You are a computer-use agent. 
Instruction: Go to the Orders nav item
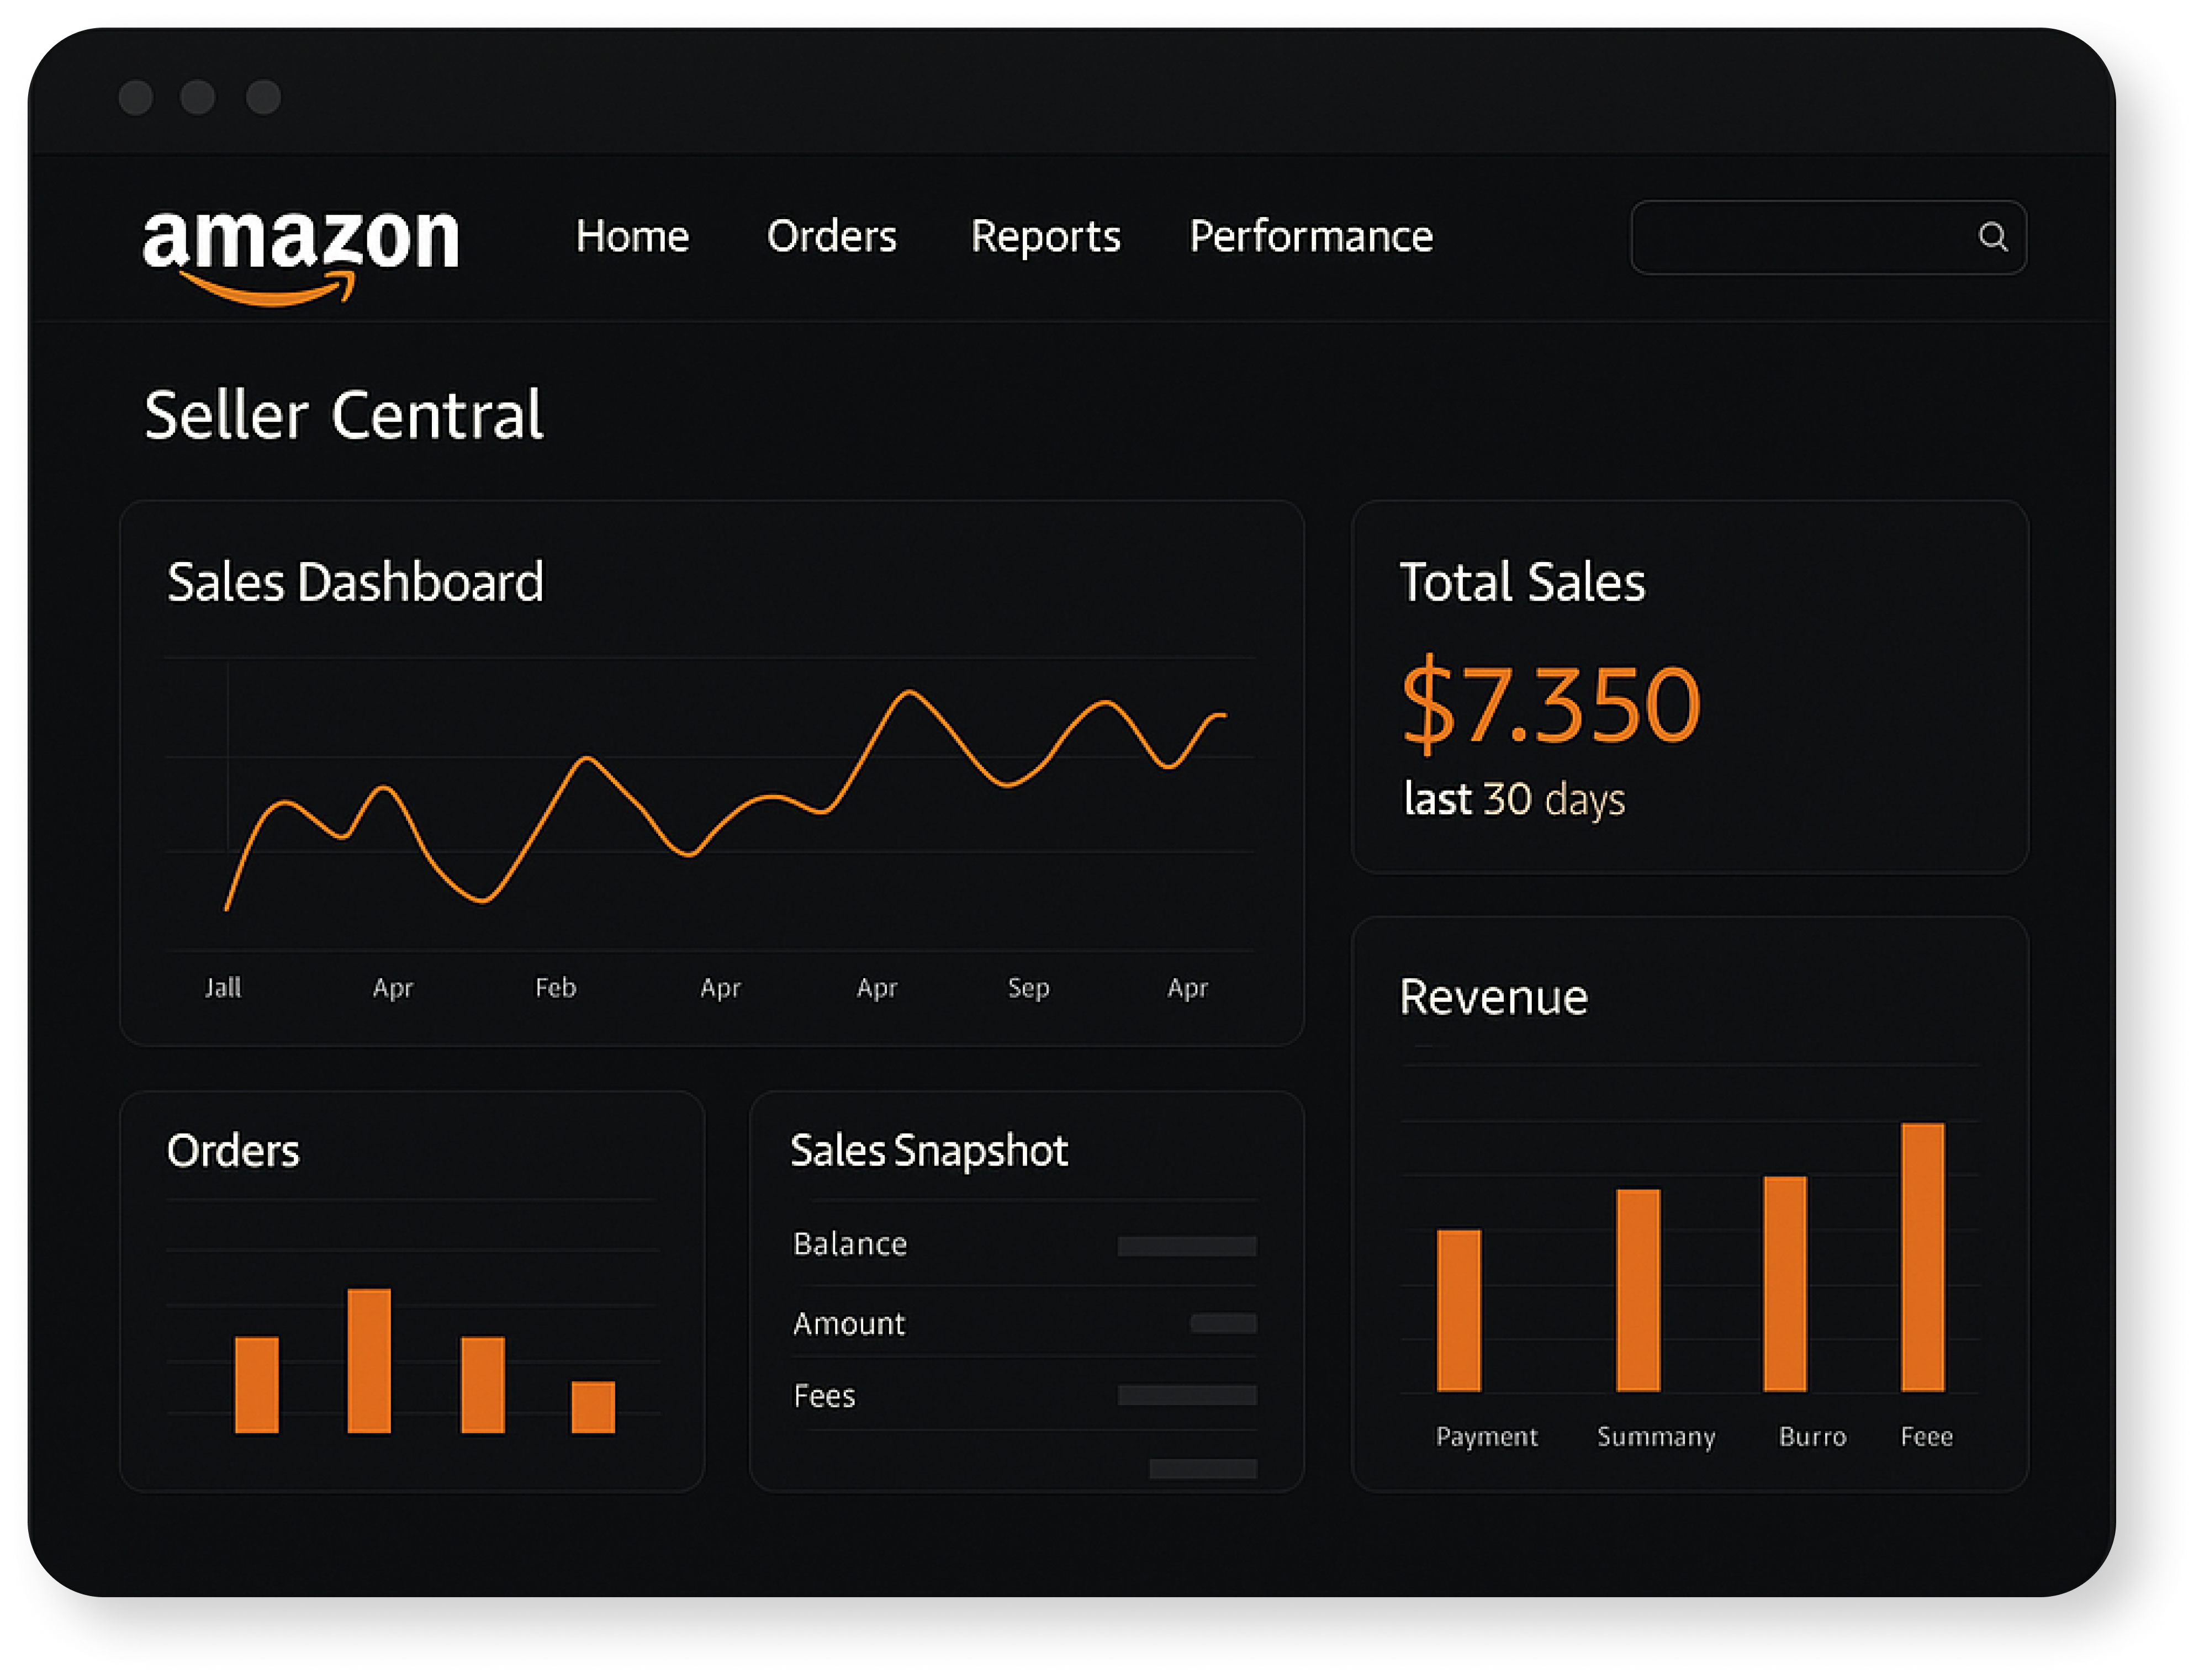pos(831,237)
